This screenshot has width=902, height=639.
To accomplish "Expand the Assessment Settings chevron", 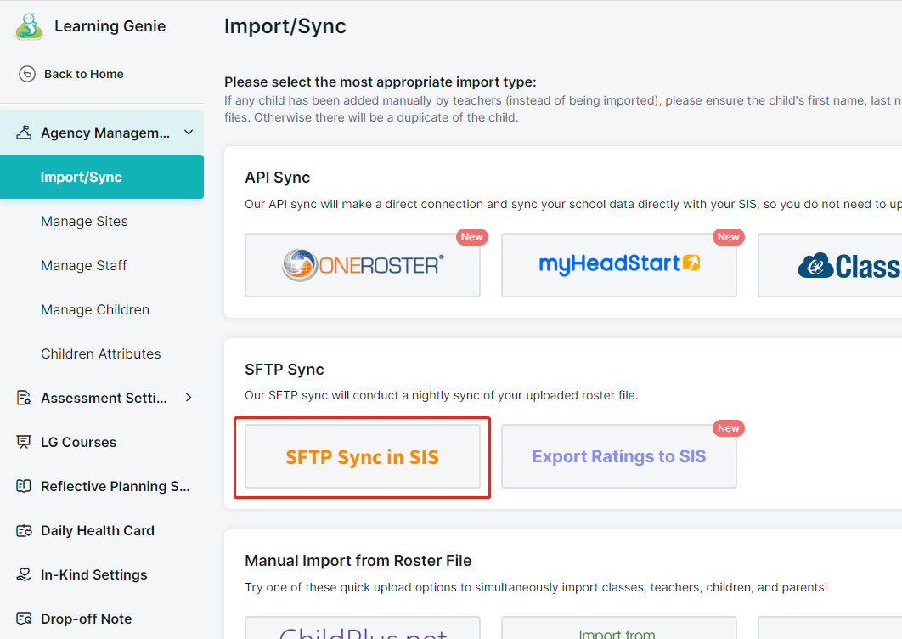I will tap(189, 398).
